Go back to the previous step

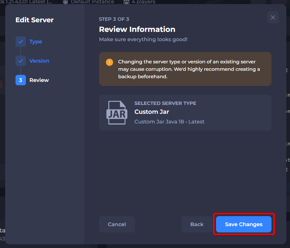pyautogui.click(x=197, y=224)
